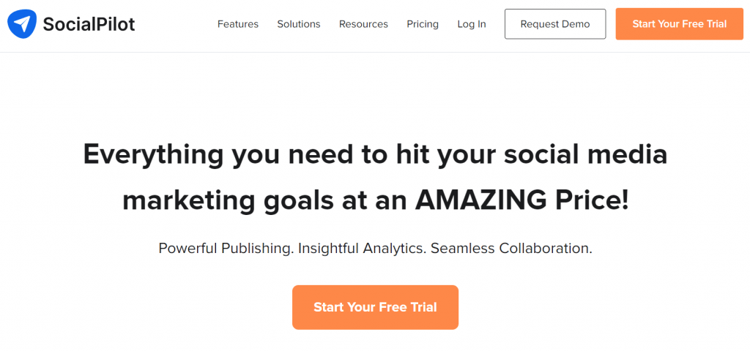Click the Seamless Collaboration text
Screen dimensions: 750x351
(x=511, y=249)
